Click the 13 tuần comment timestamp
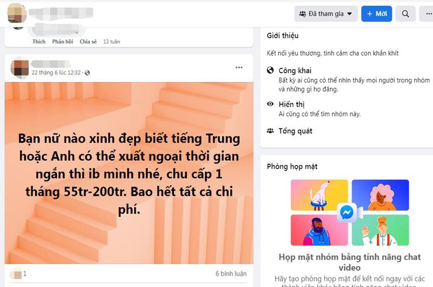433x287 pixels. (111, 42)
